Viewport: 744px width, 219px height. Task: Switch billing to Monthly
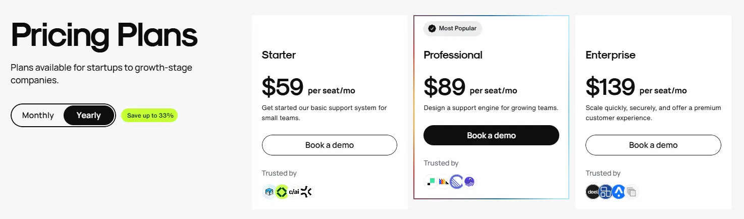38,116
